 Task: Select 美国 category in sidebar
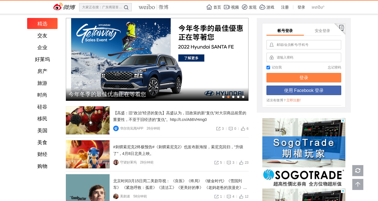pyautogui.click(x=42, y=131)
